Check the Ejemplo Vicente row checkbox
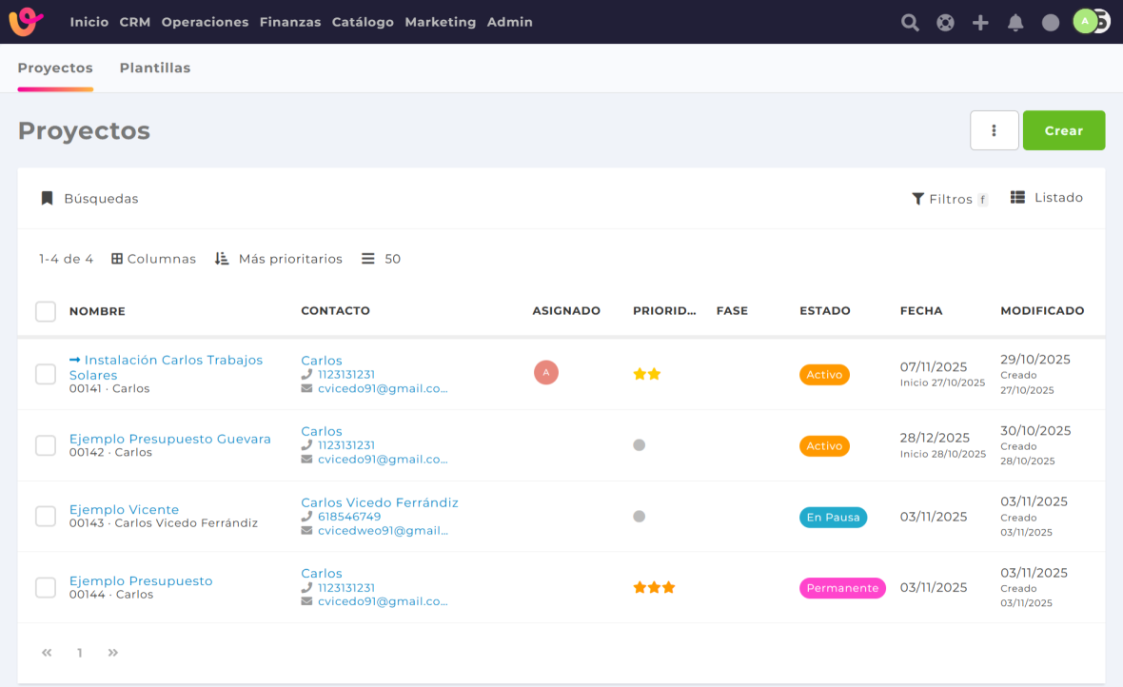The width and height of the screenshot is (1123, 687). point(46,517)
